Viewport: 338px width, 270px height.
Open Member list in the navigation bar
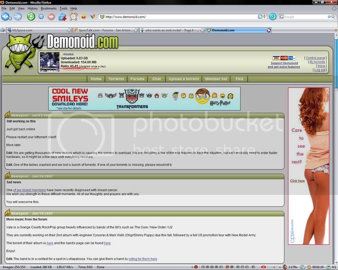216,79
